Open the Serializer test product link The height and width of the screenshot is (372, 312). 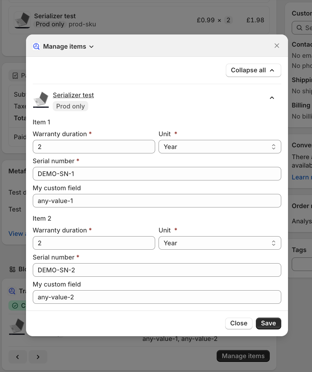point(73,95)
